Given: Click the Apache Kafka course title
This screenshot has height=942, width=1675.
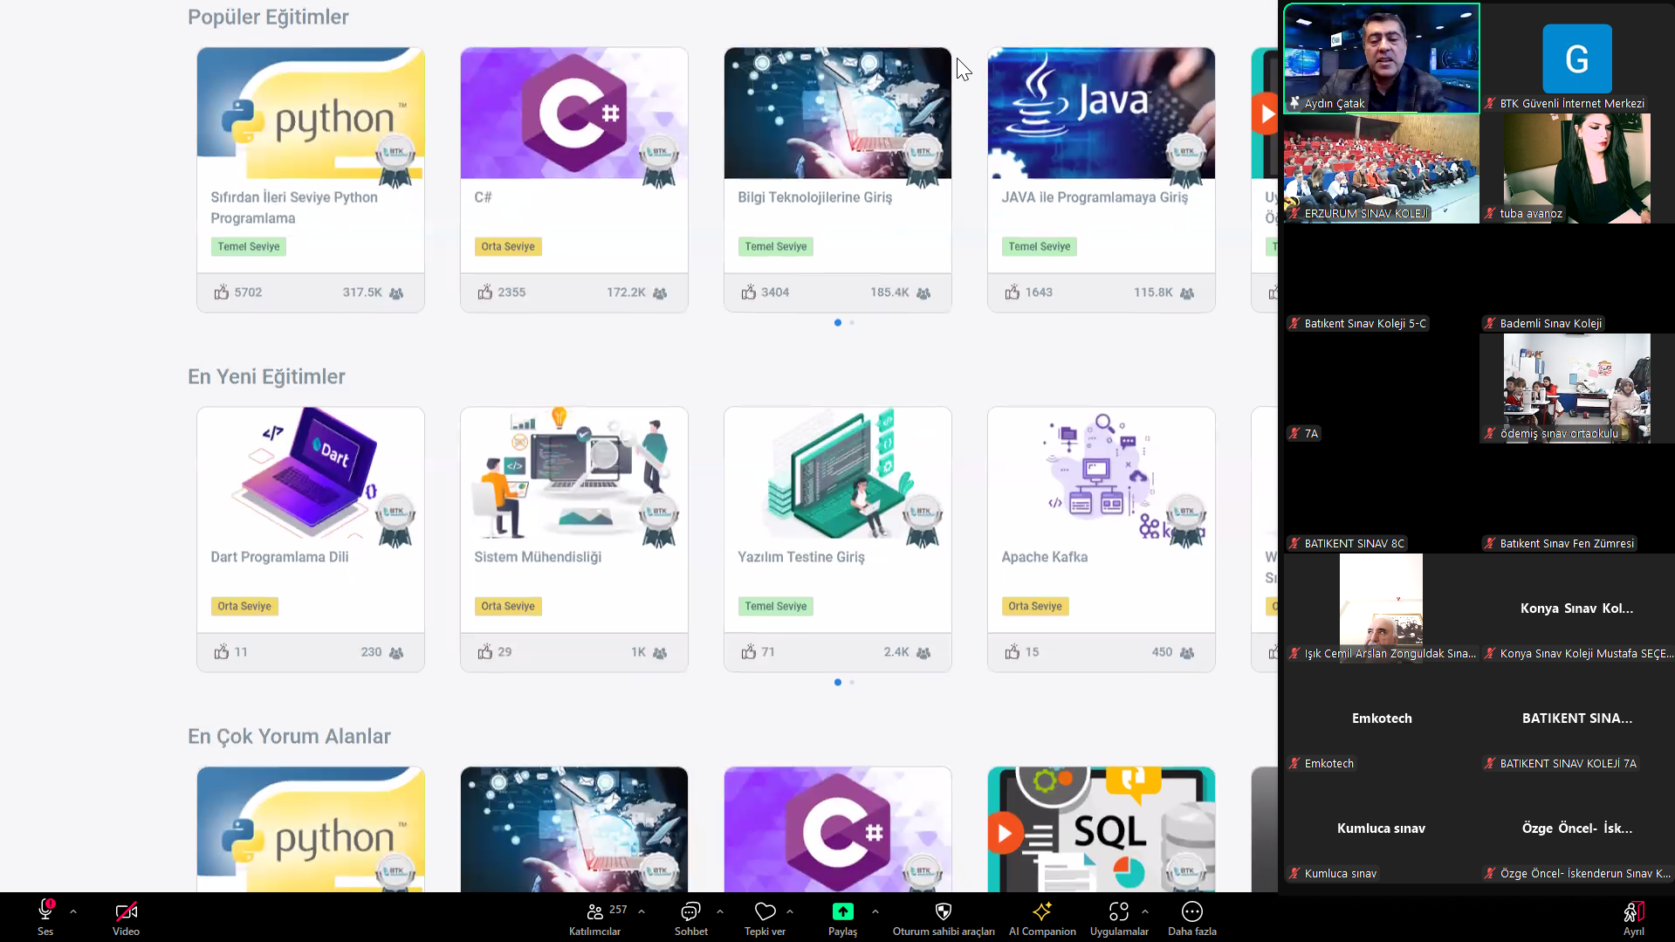Looking at the screenshot, I should [x=1045, y=557].
